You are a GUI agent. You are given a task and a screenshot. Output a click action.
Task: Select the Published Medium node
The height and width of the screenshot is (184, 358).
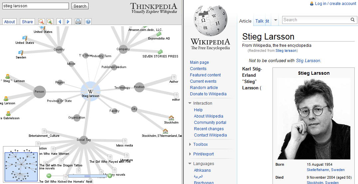click(114, 67)
